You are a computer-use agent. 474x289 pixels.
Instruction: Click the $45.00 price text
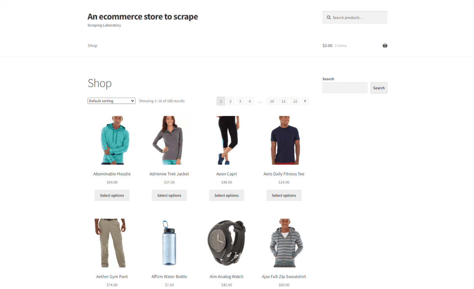(226, 285)
